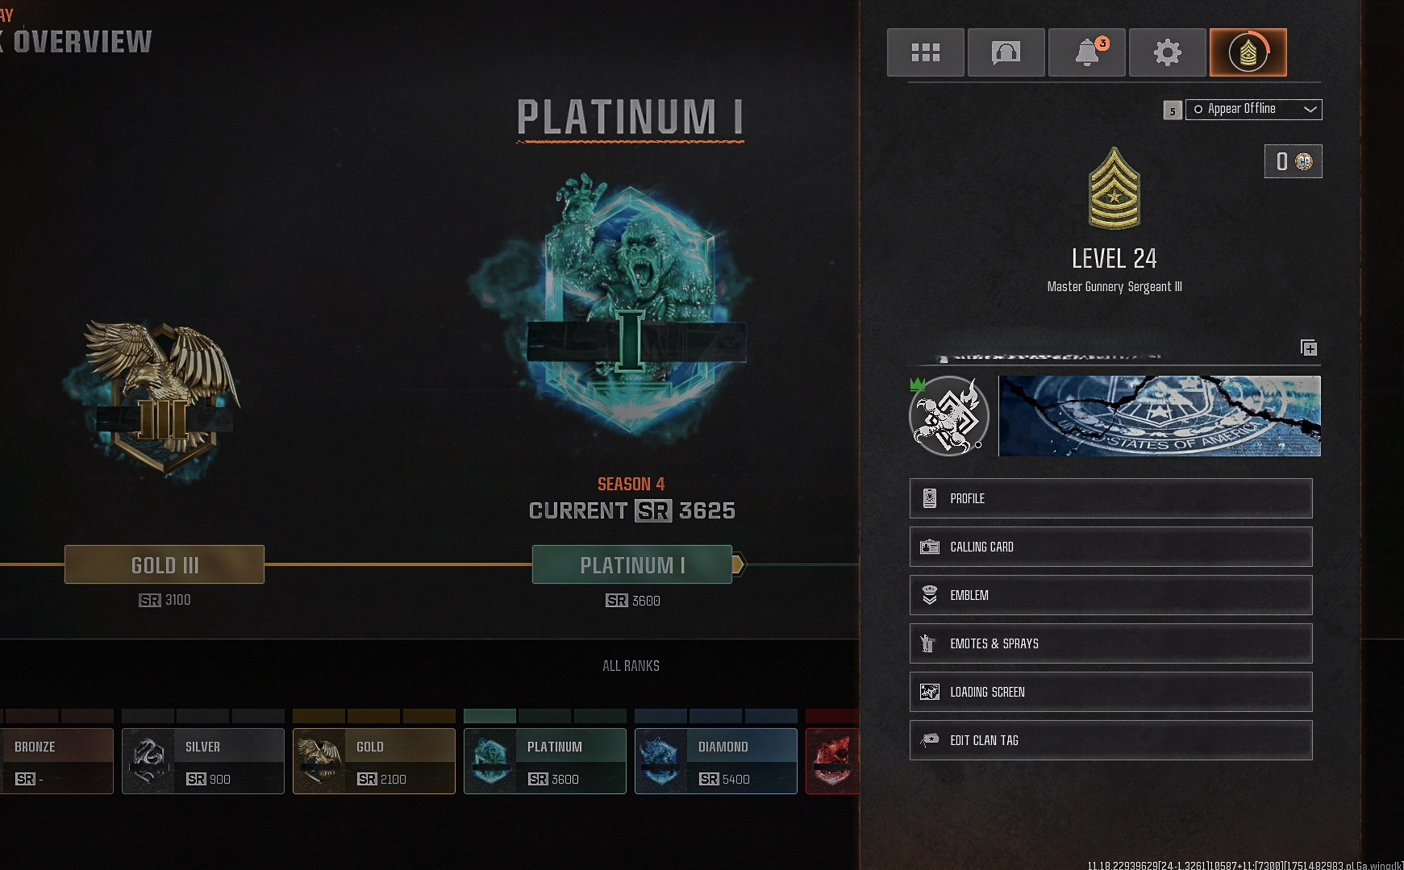Image resolution: width=1404 pixels, height=870 pixels.
Task: Open the headset voice channels icon
Action: (1006, 52)
